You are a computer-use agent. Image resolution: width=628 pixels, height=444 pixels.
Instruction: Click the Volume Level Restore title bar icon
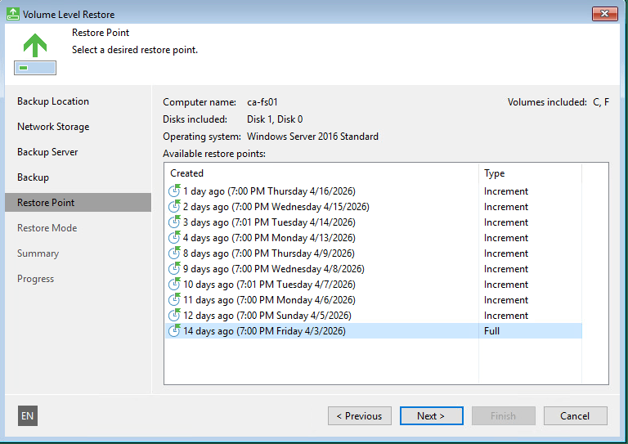(13, 14)
